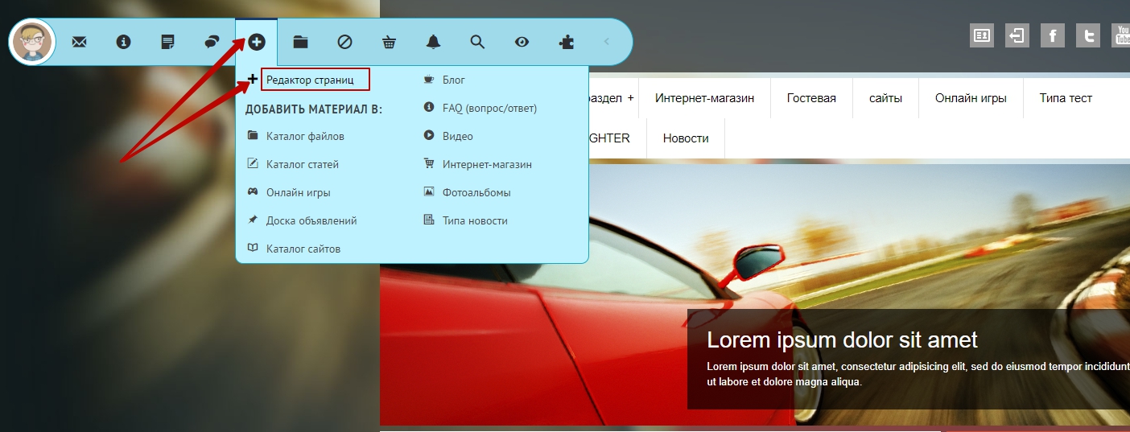Click the Видео play circle icon
The width and height of the screenshot is (1130, 432).
429,135
